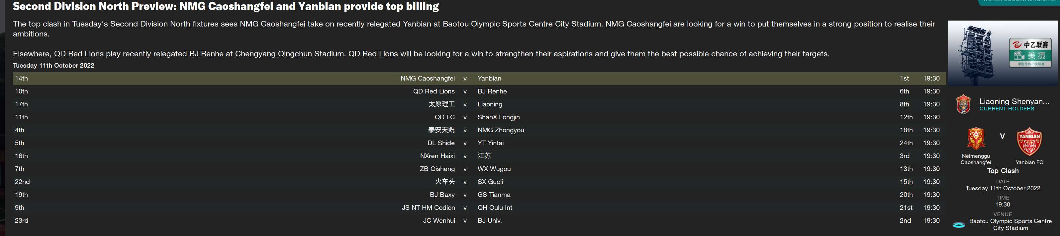Click the Neimenggu Caoshangfei club crest

click(x=976, y=138)
